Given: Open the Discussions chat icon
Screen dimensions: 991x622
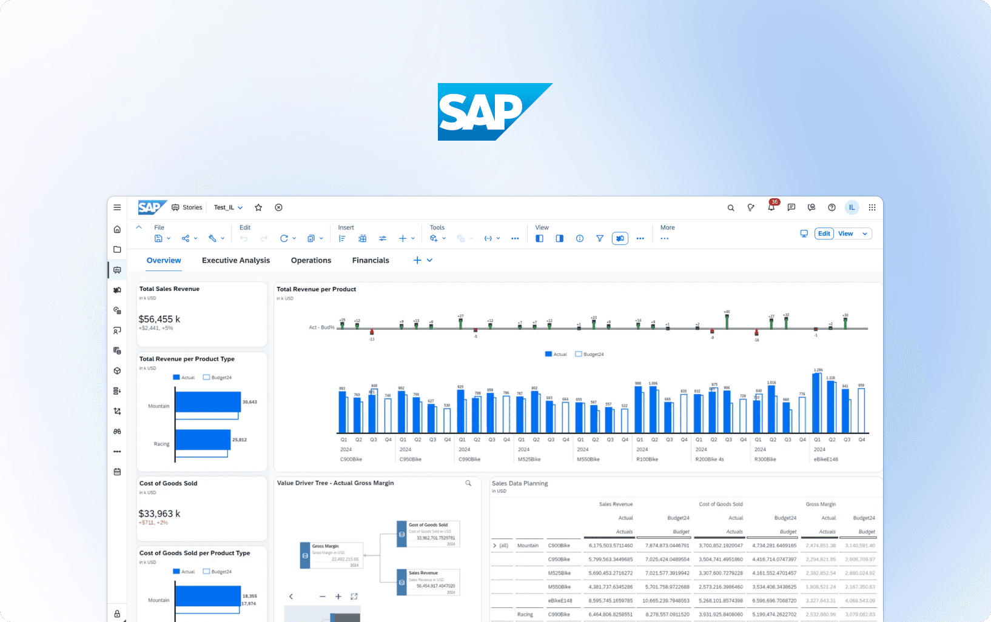Looking at the screenshot, I should [791, 207].
